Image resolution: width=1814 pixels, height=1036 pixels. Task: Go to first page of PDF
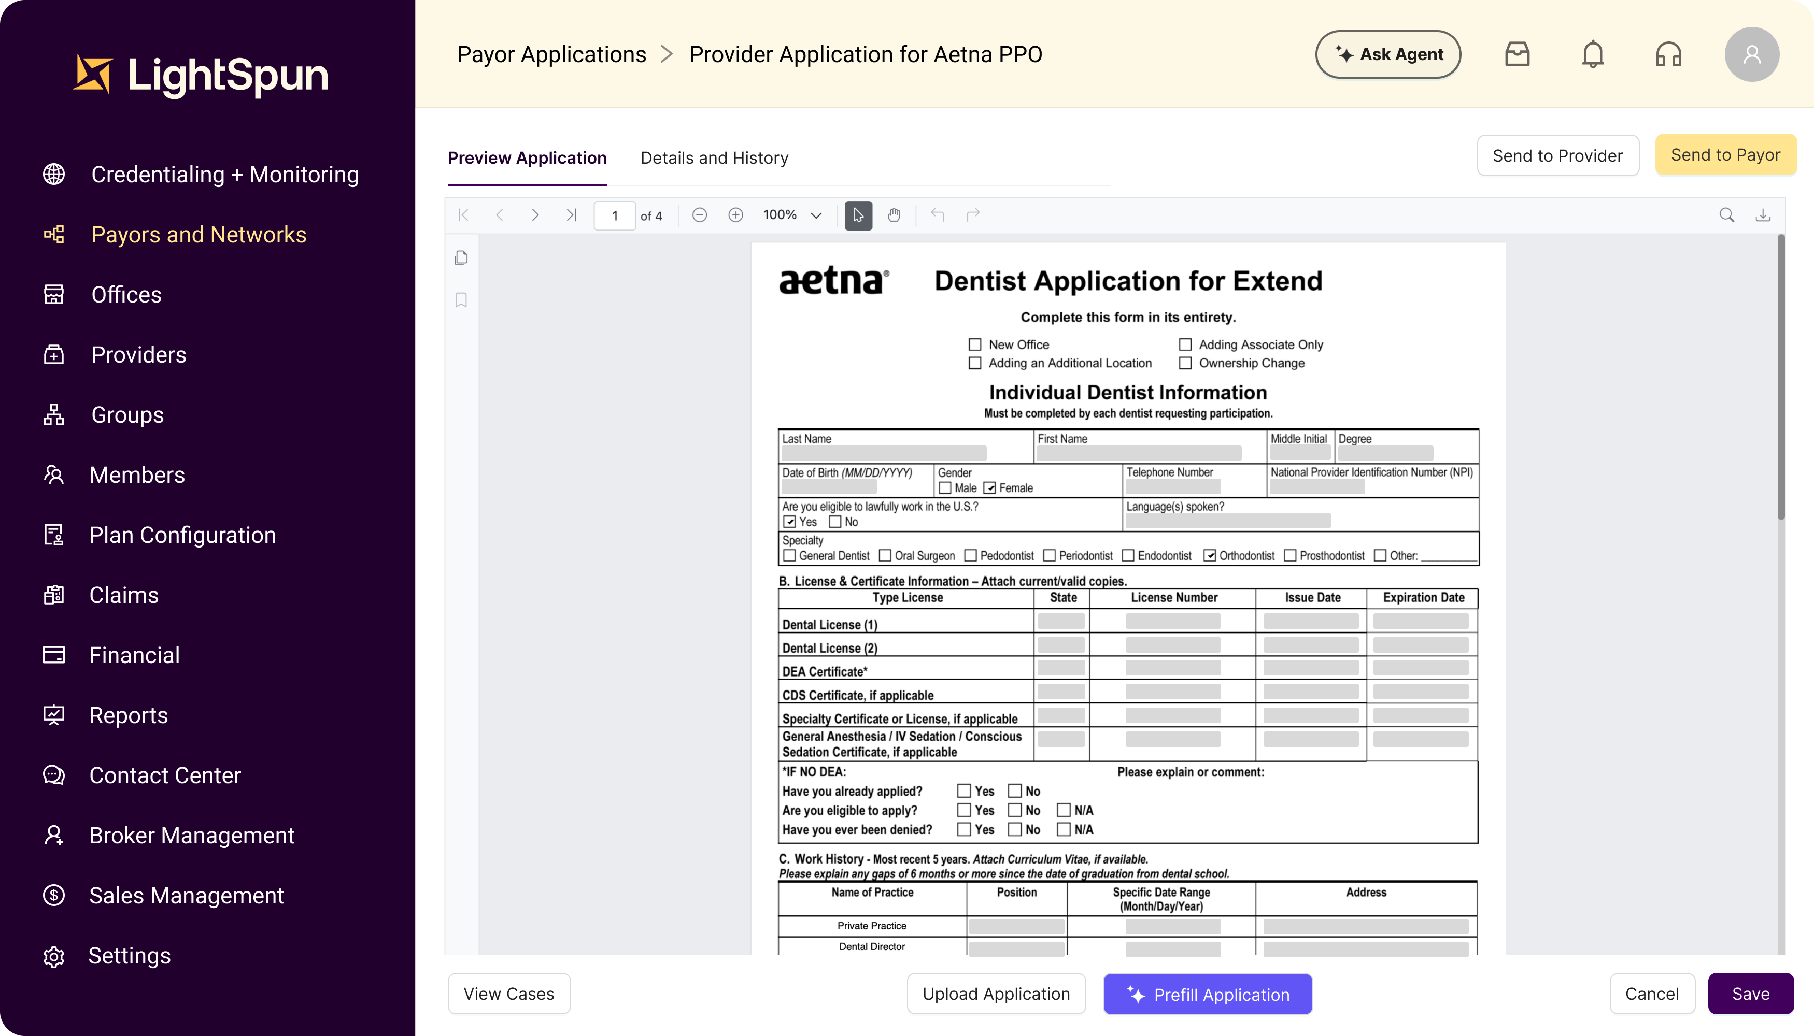tap(463, 215)
